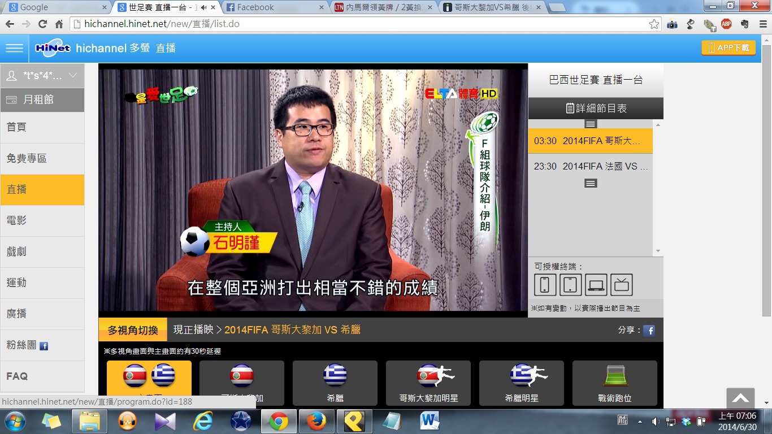The image size is (772, 434).
Task: Select the 23:30 2014FIFA 法國 VS program
Action: tap(591, 167)
